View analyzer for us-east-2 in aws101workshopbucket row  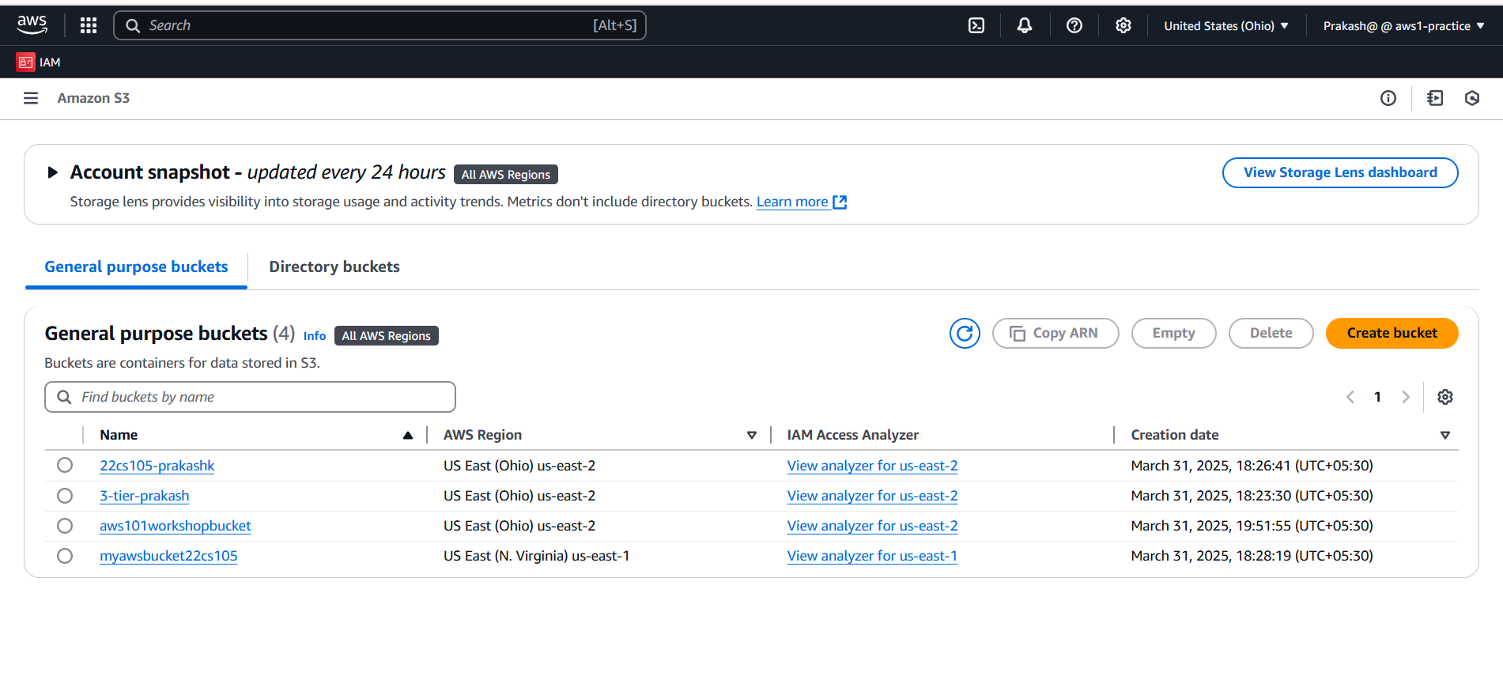[x=872, y=526]
